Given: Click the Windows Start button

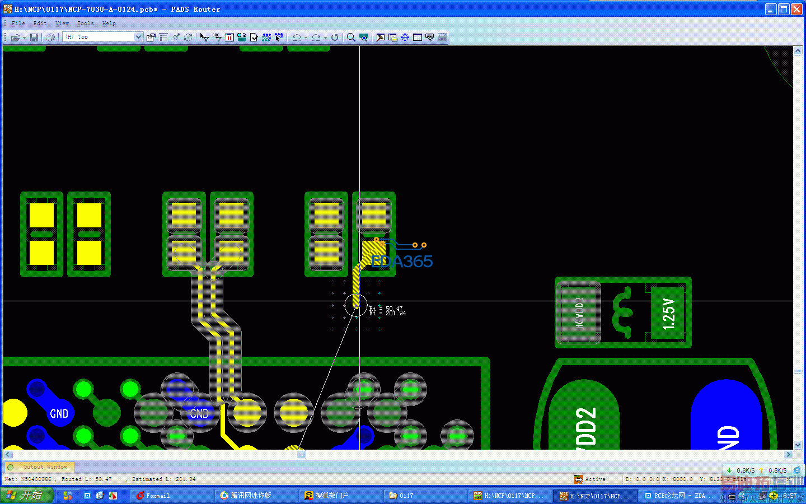Looking at the screenshot, I should tap(27, 495).
